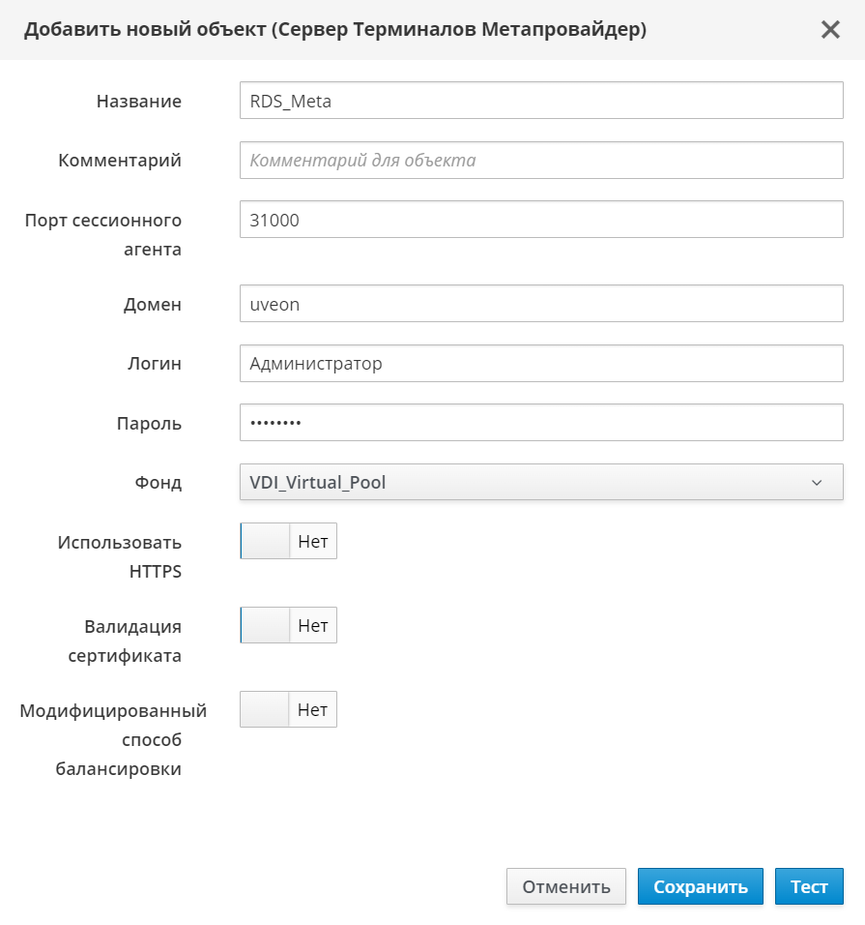The width and height of the screenshot is (865, 925).
Task: Cancel with the Отменить button
Action: tap(566, 886)
